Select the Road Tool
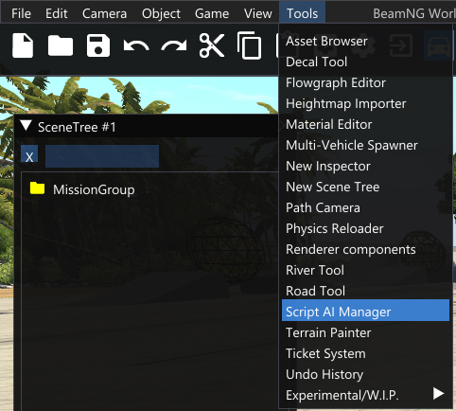The height and width of the screenshot is (411, 456). [365, 291]
